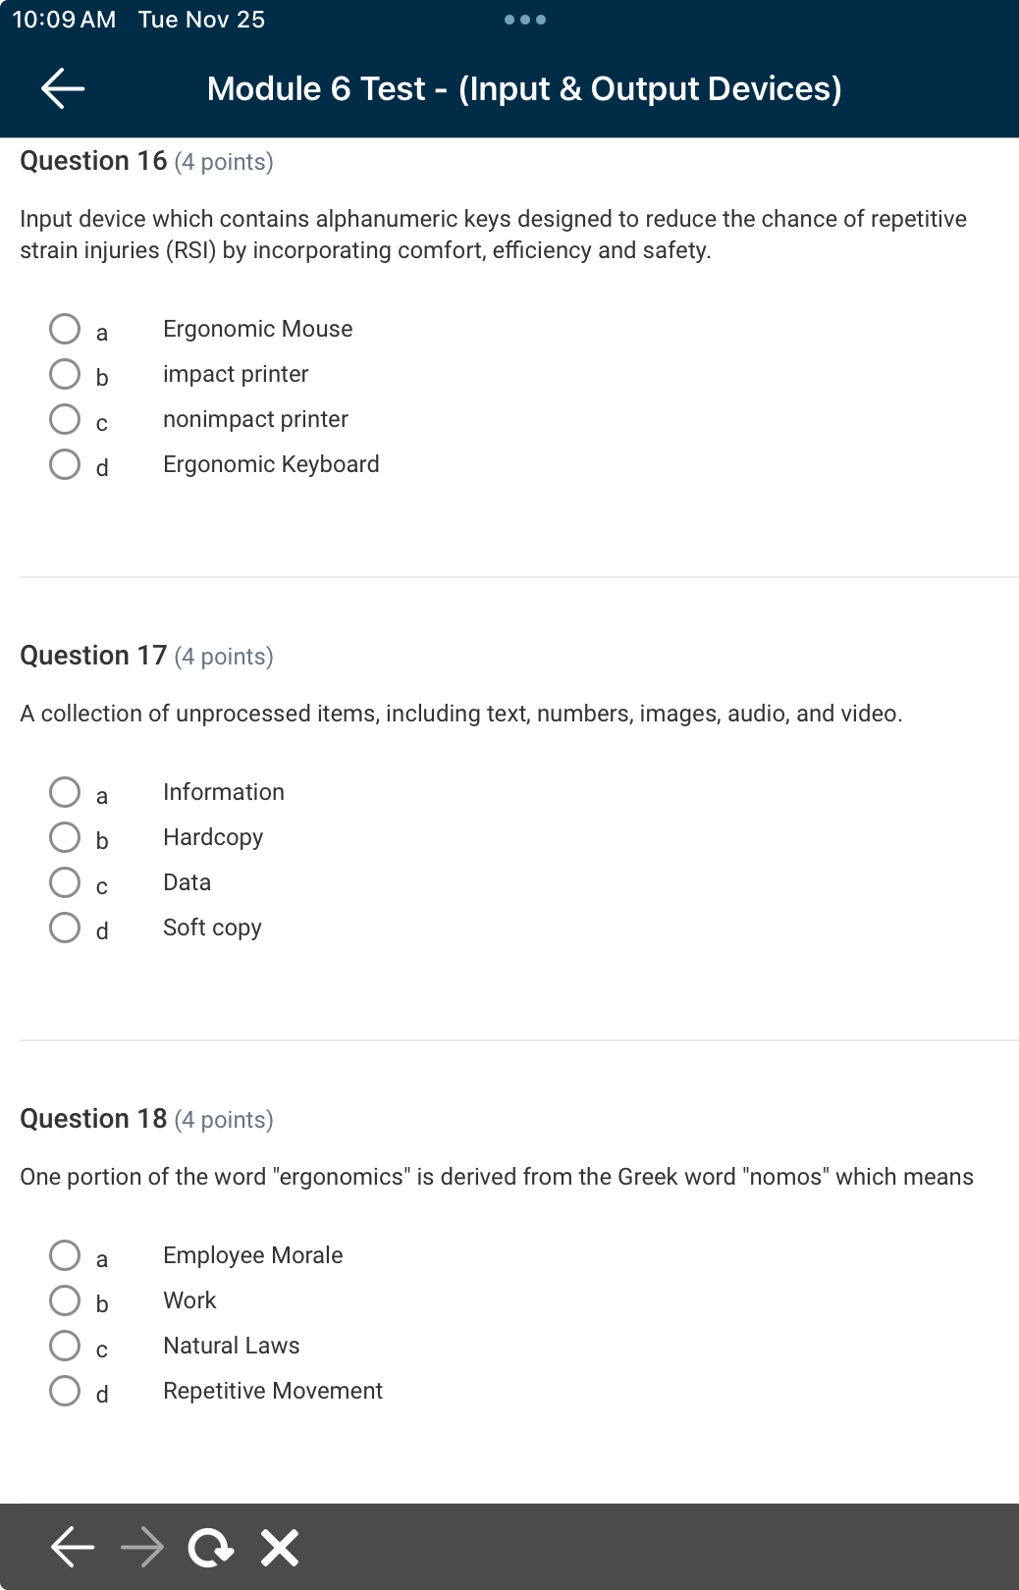Image resolution: width=1019 pixels, height=1590 pixels.
Task: Click the back arrow in the bottom toolbar
Action: (70, 1547)
